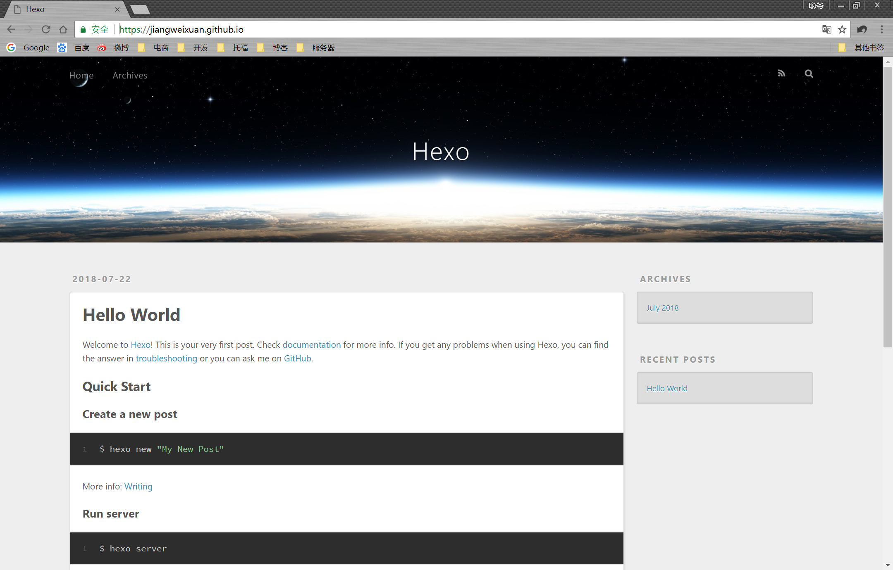Click the browser back arrow
The width and height of the screenshot is (893, 570).
11,29
